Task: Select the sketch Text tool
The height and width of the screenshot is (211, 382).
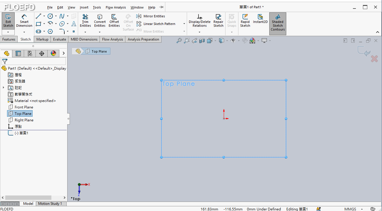Action: (74, 24)
